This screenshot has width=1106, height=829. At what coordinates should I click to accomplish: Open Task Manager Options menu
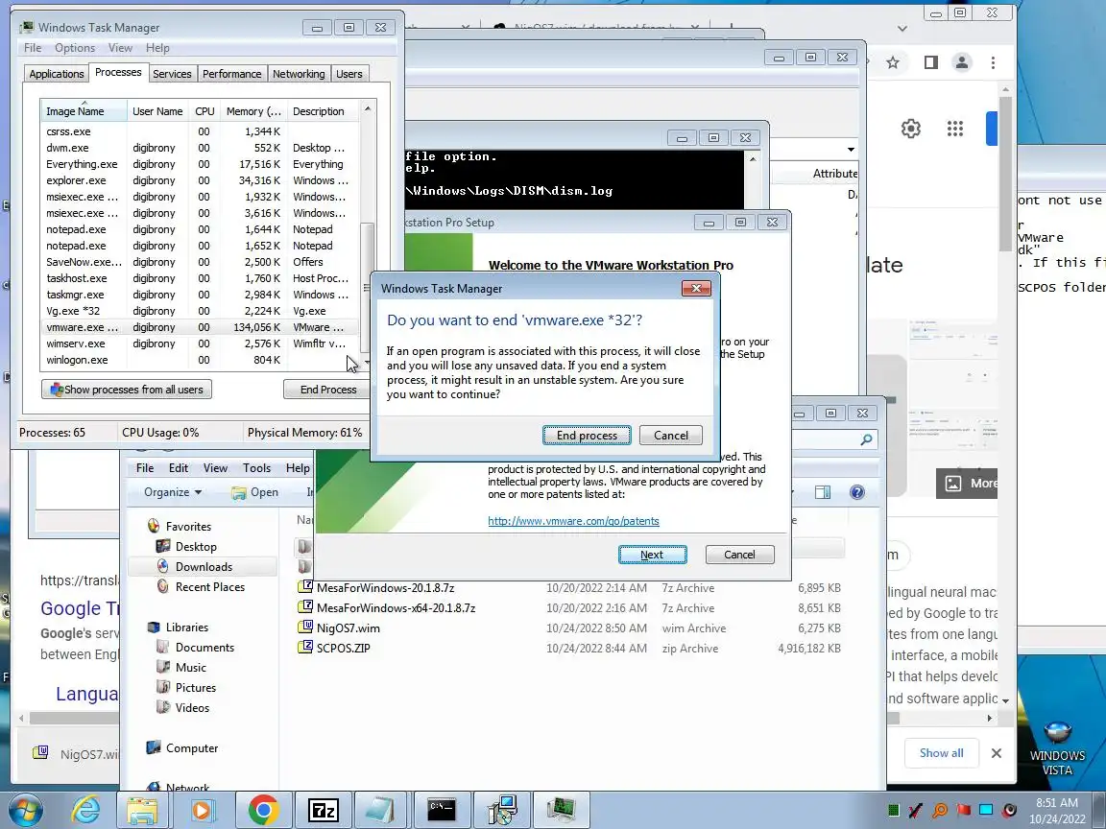75,48
